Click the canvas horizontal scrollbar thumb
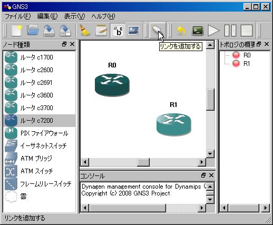The image size is (273, 225). click(x=143, y=162)
